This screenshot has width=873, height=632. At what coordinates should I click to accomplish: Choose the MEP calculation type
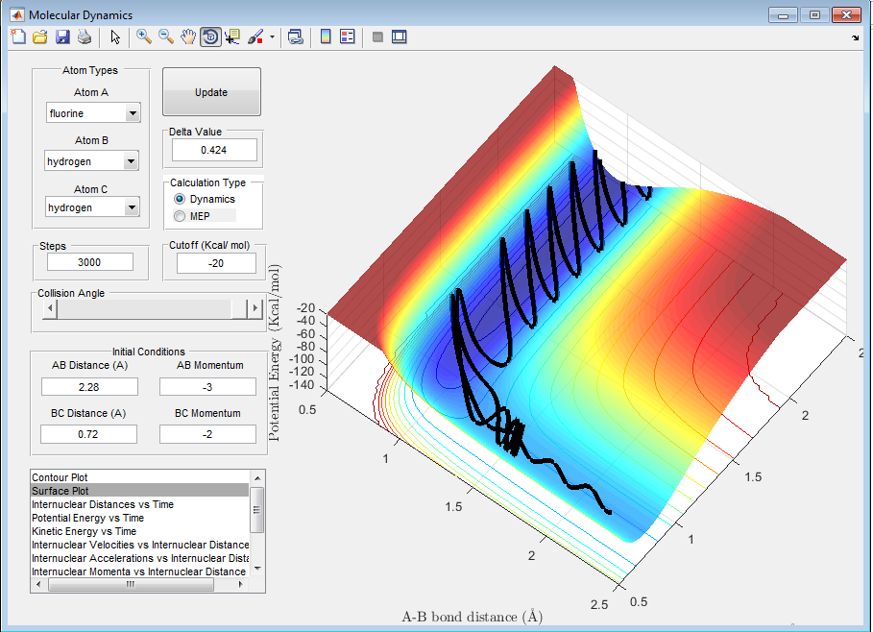[x=180, y=216]
